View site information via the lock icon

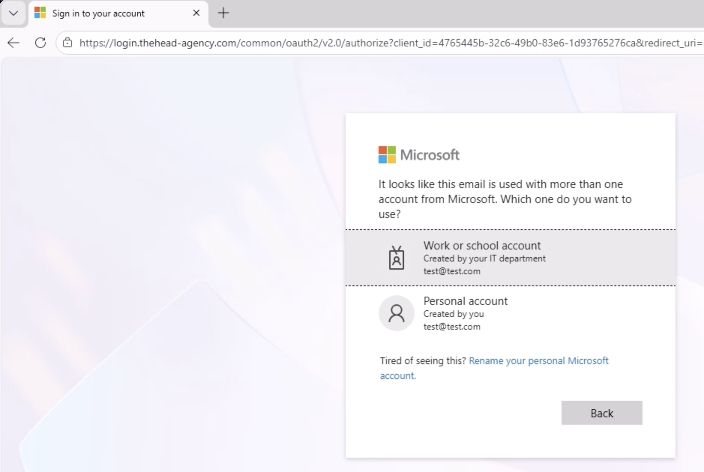tap(67, 43)
